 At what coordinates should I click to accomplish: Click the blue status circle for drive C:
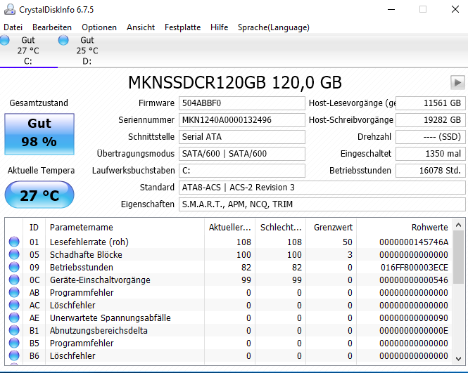(x=4, y=40)
